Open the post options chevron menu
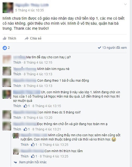This screenshot has width=132, height=167. coord(126,4)
